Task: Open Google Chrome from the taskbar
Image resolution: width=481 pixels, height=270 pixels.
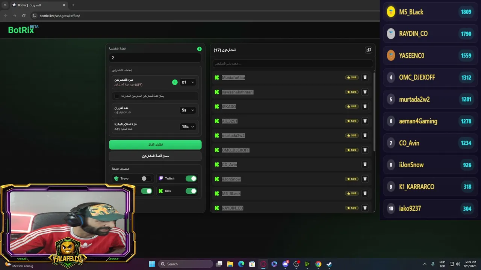Action: 318,264
